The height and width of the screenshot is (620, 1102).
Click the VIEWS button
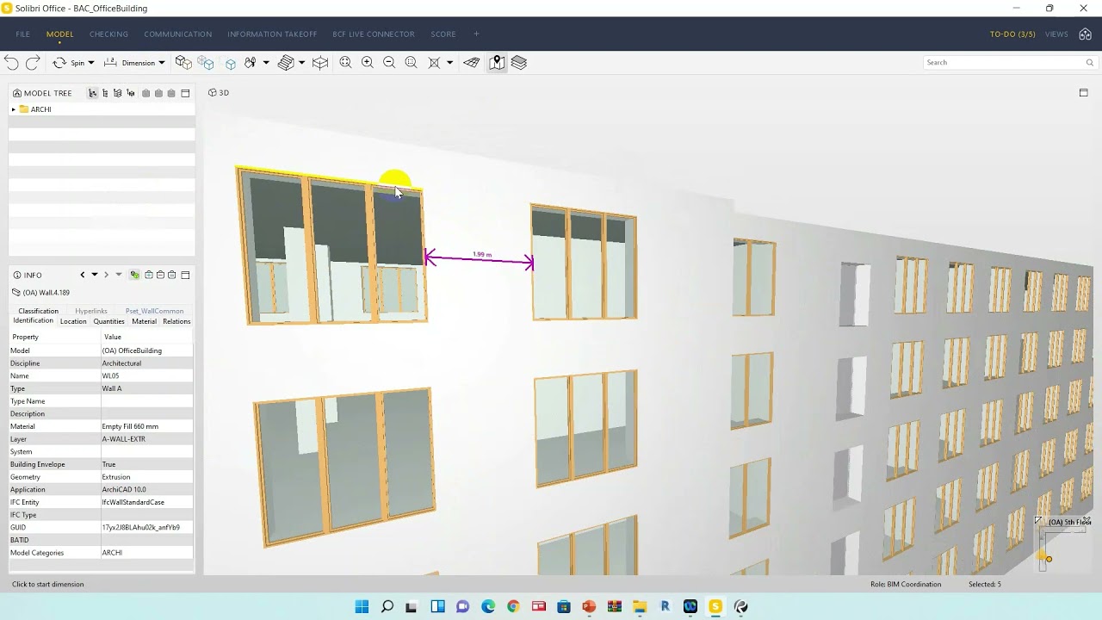coord(1056,34)
